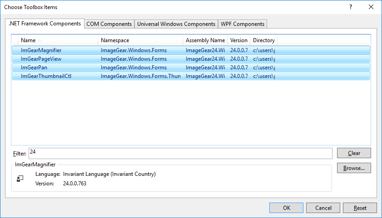Sort by the Assembly Name column header
The image size is (382, 218).
(x=205, y=40)
